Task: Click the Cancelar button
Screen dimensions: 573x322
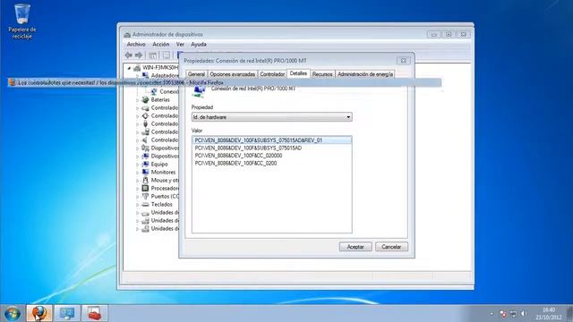Action: point(391,247)
